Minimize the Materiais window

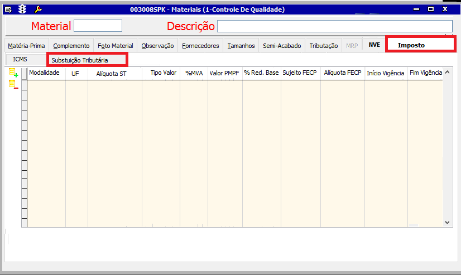(416, 9)
